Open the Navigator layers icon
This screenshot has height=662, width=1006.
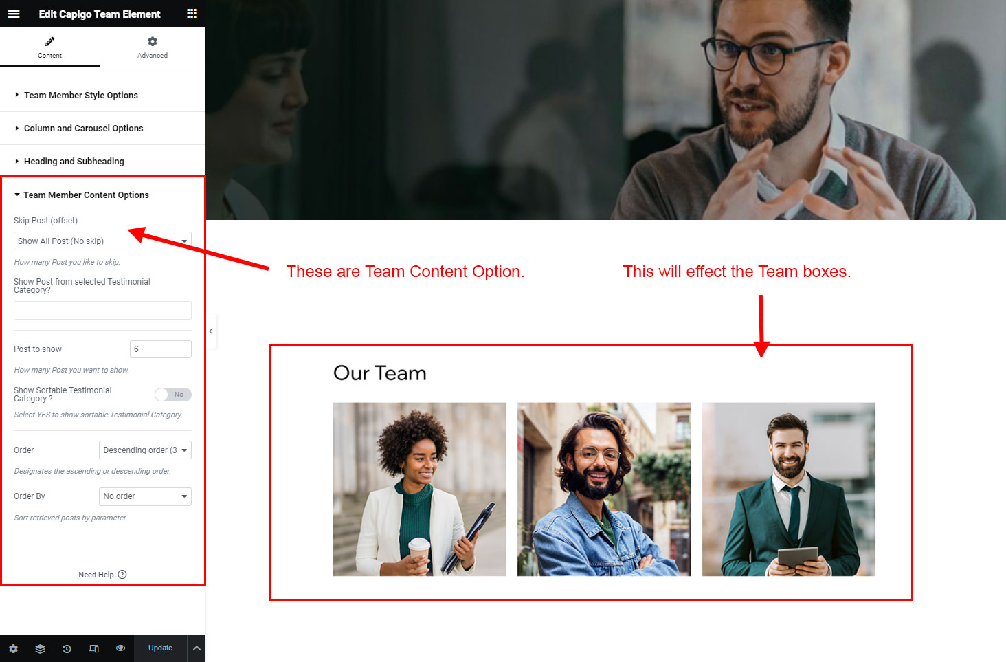tap(40, 648)
